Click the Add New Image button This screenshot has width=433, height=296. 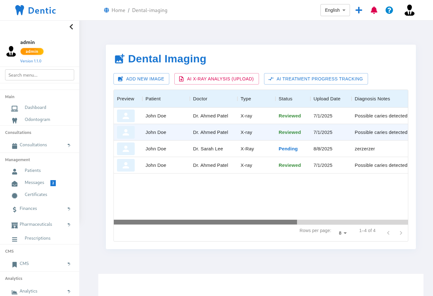point(141,79)
